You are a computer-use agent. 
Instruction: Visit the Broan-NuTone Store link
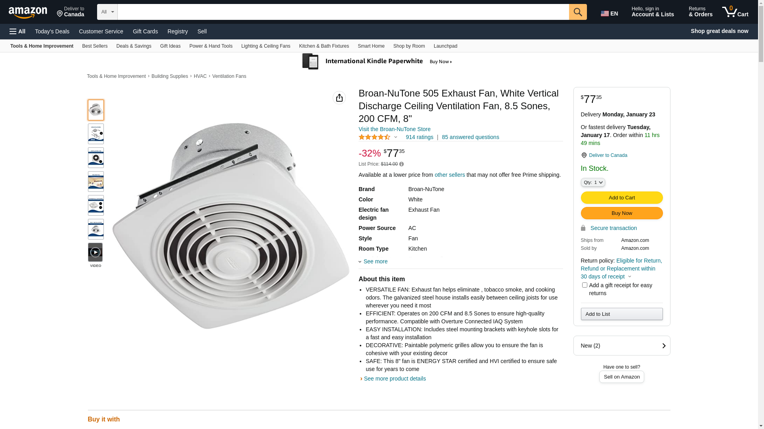coord(394,129)
